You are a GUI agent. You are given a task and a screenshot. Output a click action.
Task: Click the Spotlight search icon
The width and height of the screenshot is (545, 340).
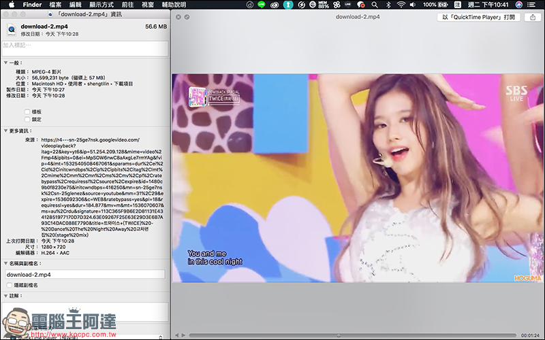click(x=374, y=5)
